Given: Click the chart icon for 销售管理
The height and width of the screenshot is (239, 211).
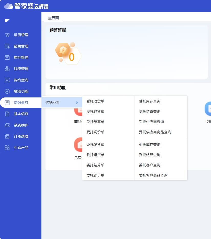Looking at the screenshot, I should pyautogui.click(x=7, y=46).
